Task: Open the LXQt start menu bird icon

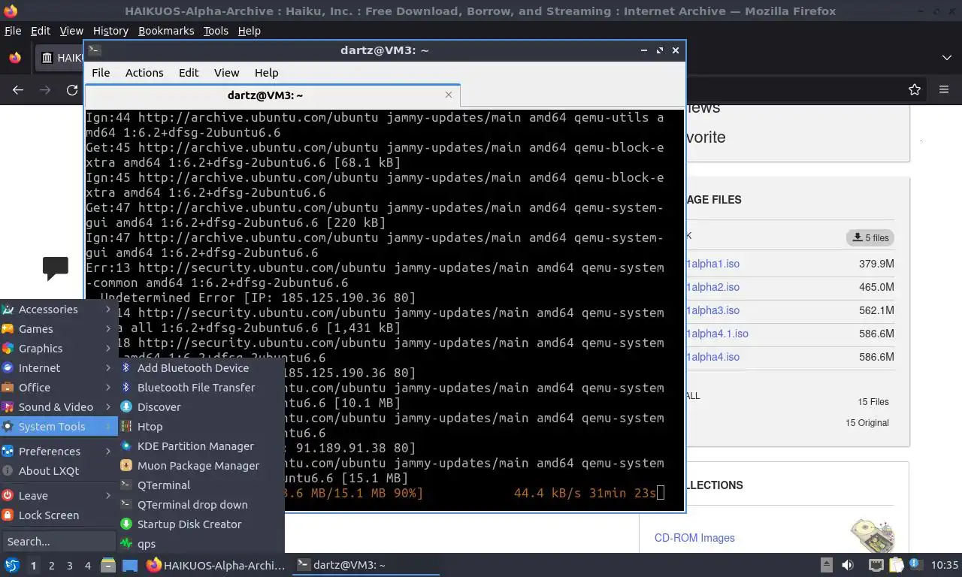Action: click(11, 565)
